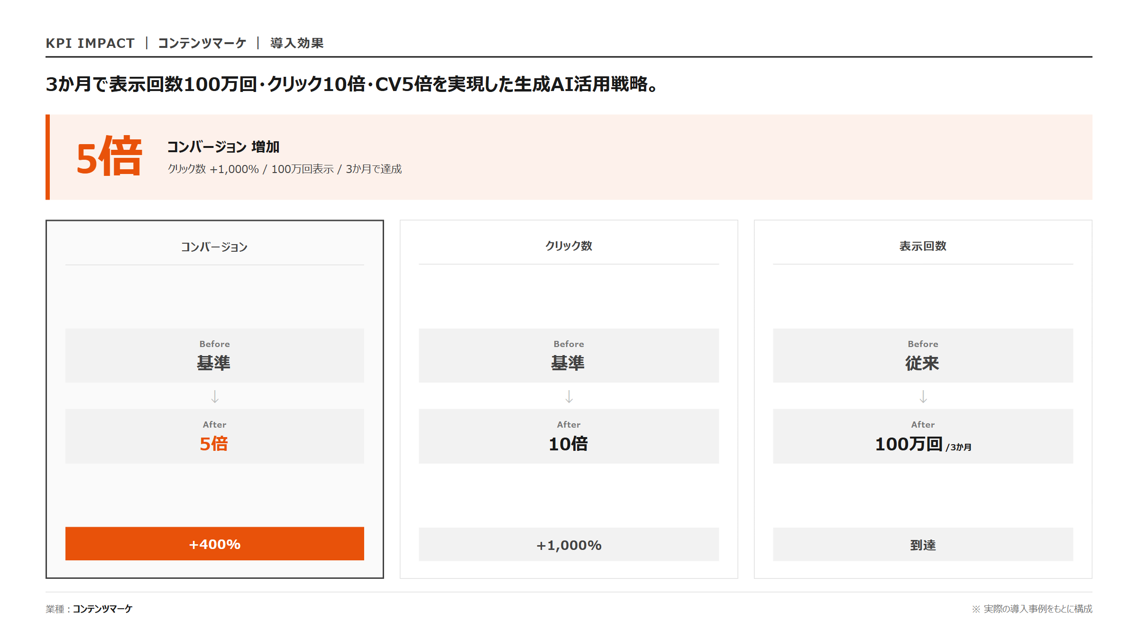Click the 'After' label in クリック数 card
1138x640 pixels.
point(569,425)
